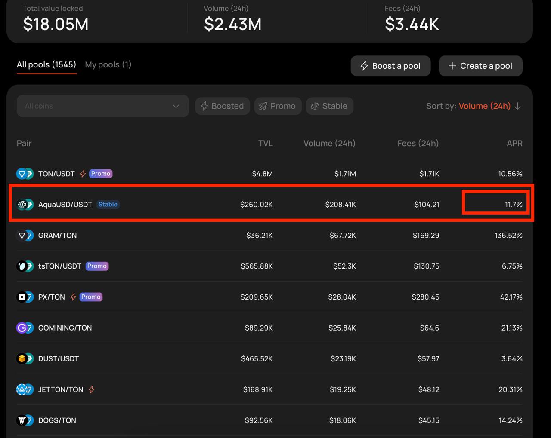Image resolution: width=551 pixels, height=438 pixels.
Task: Click the GRAM/TON pair name
Action: coord(57,236)
